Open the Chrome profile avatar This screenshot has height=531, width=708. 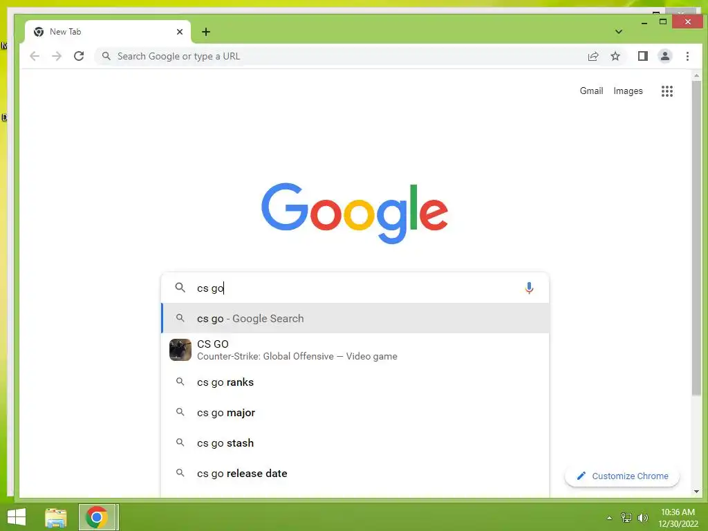[664, 56]
